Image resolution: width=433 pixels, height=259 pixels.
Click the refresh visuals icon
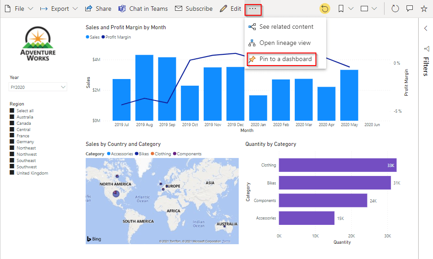pyautogui.click(x=395, y=9)
